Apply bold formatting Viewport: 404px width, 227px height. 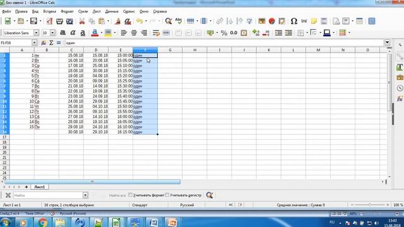[62, 33]
